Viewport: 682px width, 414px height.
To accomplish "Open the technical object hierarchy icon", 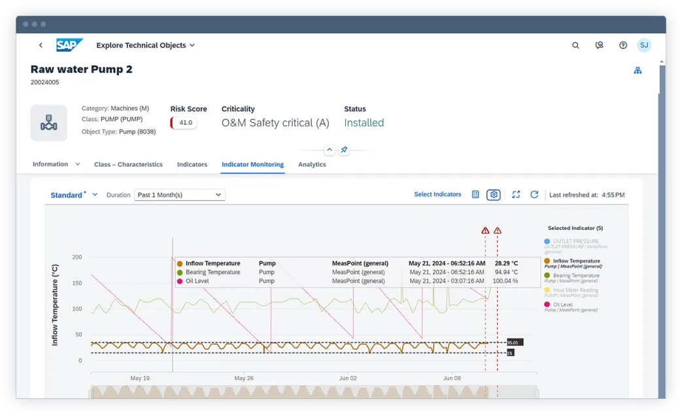I will [x=638, y=70].
